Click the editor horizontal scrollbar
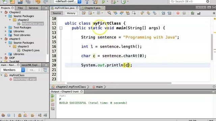The image size is (216, 121). [x=119, y=83]
